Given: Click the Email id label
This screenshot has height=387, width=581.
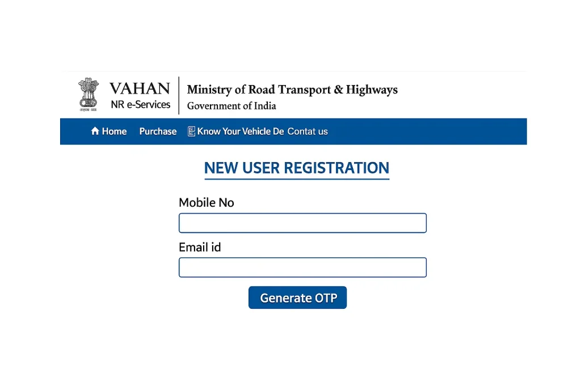Looking at the screenshot, I should (200, 247).
